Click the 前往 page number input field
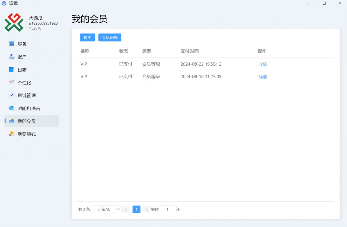 (x=167, y=209)
